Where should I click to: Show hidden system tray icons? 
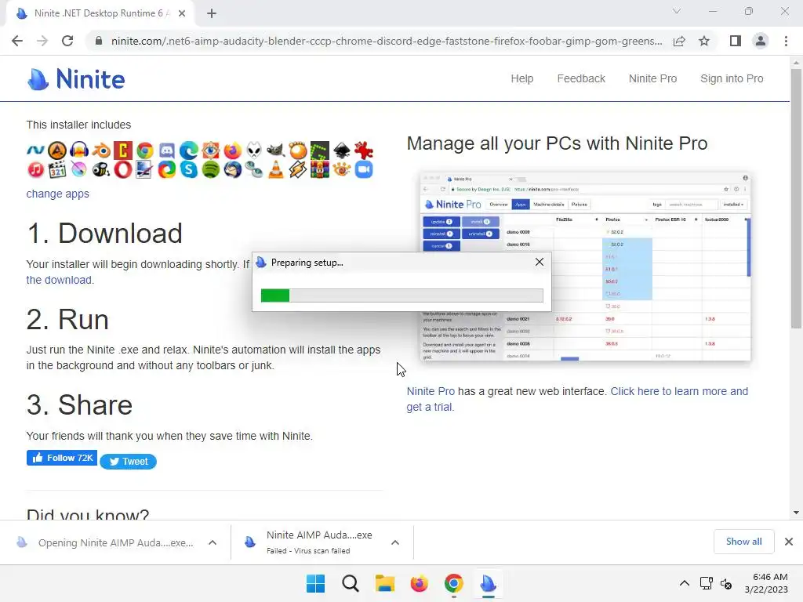click(x=684, y=583)
